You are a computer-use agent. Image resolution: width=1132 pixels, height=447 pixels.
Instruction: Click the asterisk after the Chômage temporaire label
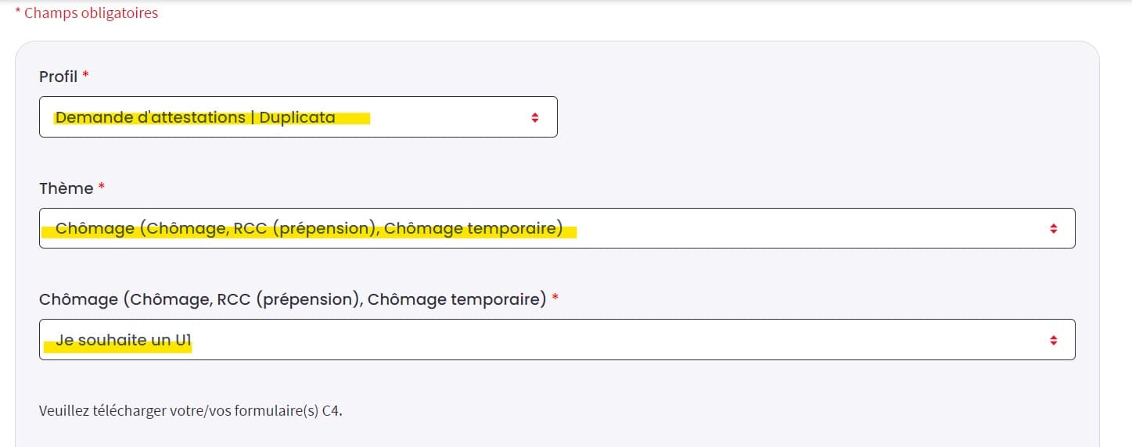point(555,298)
